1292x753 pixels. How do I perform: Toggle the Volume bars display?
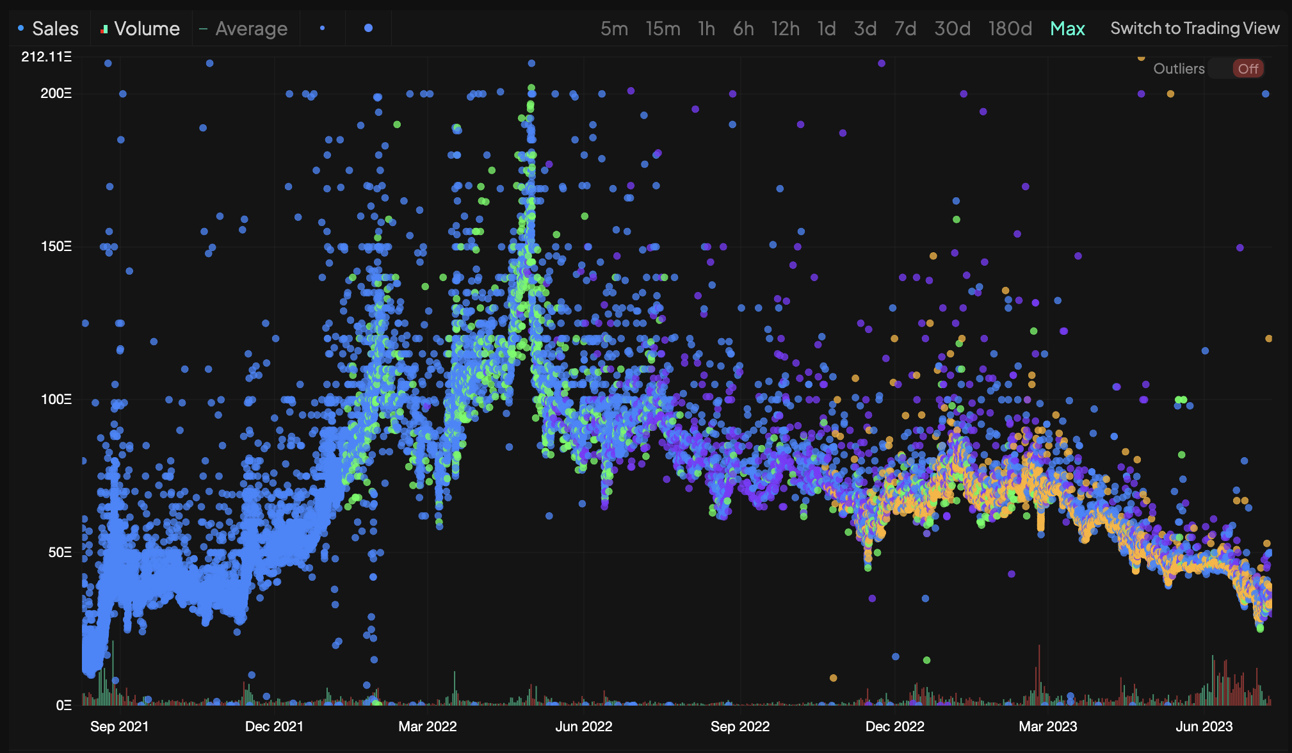click(140, 28)
